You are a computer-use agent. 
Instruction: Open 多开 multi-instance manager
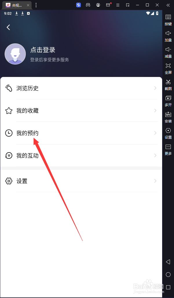[168, 101]
